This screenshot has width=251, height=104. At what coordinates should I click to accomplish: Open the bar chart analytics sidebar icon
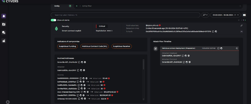pos(4,41)
